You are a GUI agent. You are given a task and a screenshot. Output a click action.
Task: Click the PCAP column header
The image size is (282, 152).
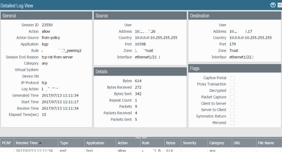pyautogui.click(x=7, y=143)
